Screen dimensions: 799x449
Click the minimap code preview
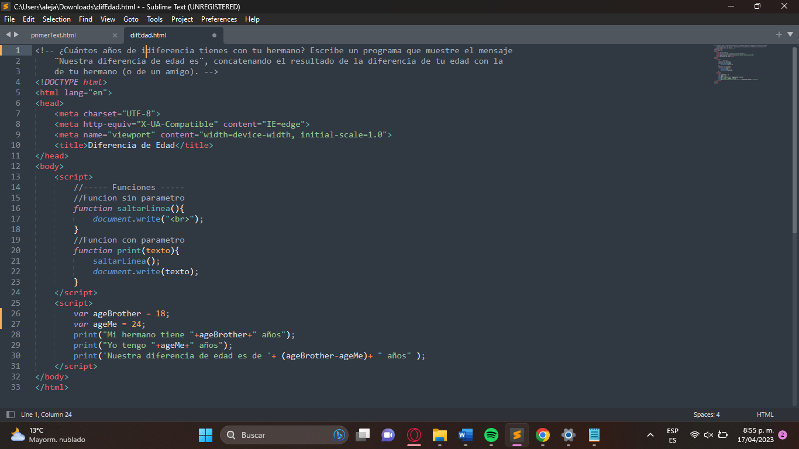pyautogui.click(x=740, y=64)
